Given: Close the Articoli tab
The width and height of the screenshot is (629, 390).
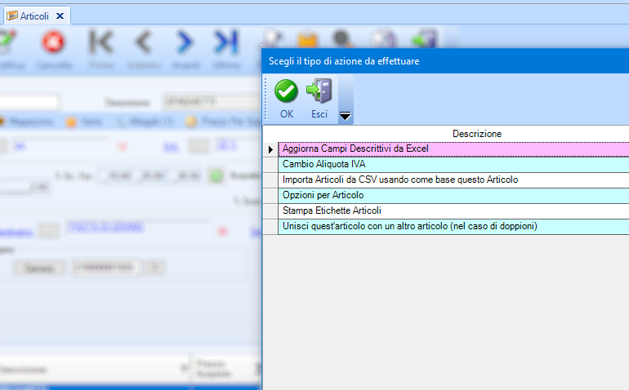Looking at the screenshot, I should coord(60,16).
